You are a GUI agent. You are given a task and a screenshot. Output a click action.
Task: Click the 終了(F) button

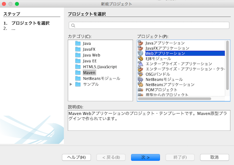180,157
